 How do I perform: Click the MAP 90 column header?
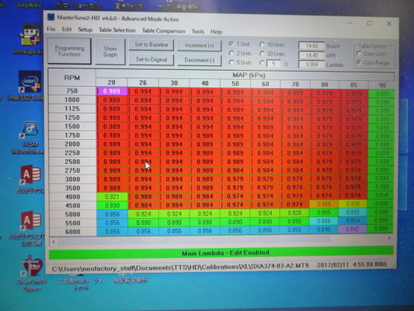pyautogui.click(x=382, y=85)
